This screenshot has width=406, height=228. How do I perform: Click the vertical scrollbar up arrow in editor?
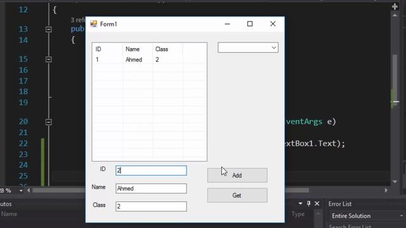395,15
